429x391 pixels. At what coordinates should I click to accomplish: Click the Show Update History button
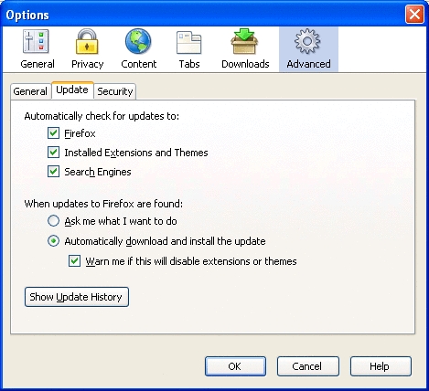click(x=77, y=297)
